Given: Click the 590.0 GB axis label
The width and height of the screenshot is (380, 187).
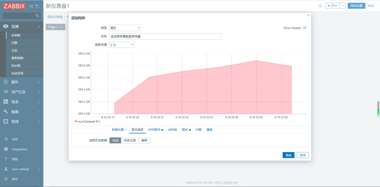Looking at the screenshot, I should pyautogui.click(x=84, y=54).
